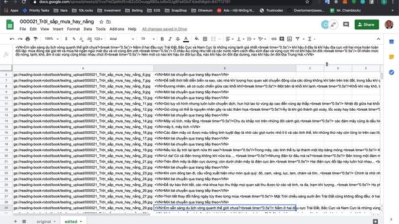Select row 16 header
This screenshot has height=224, width=399.
point(6,133)
